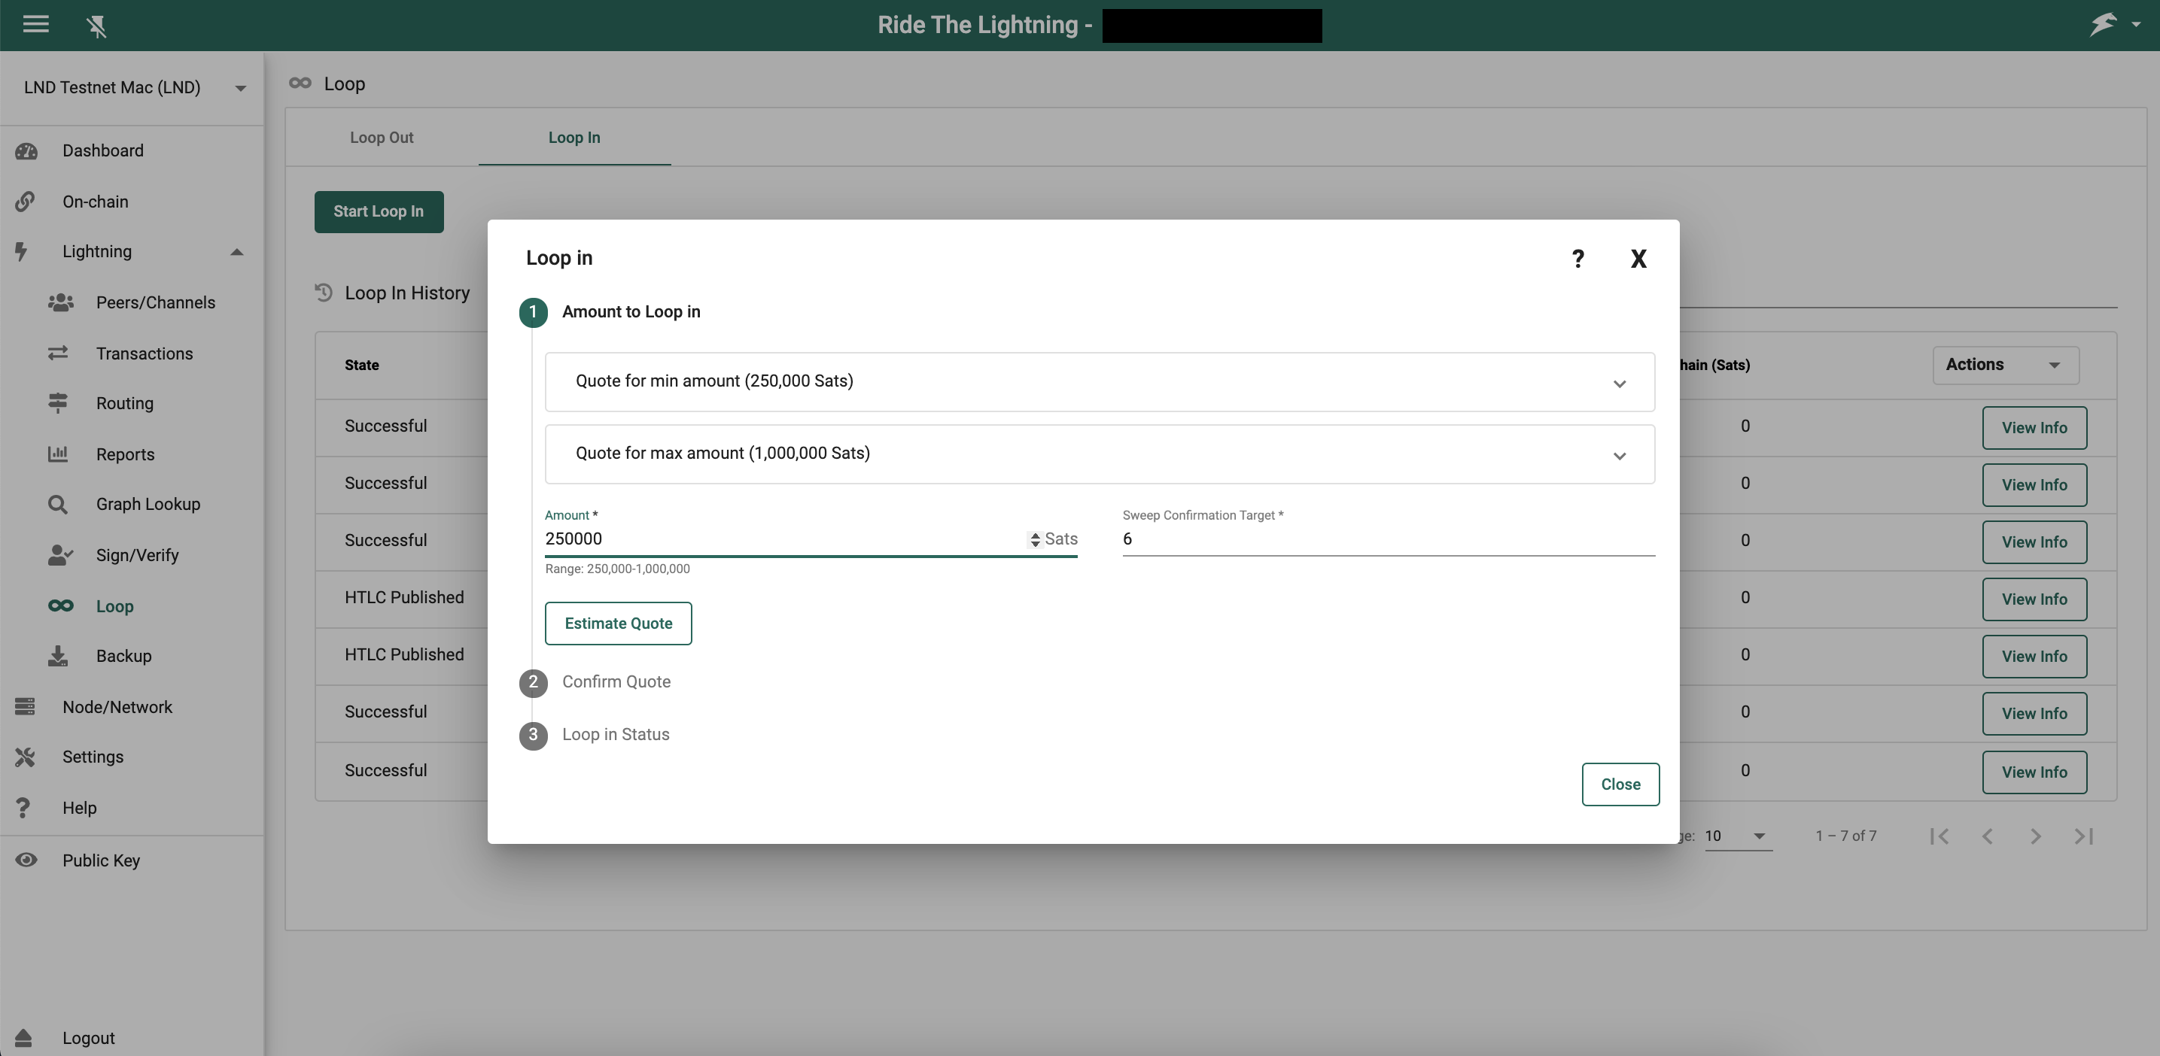View Info for second HTLC Published row
Image resolution: width=2160 pixels, height=1056 pixels.
tap(2034, 656)
